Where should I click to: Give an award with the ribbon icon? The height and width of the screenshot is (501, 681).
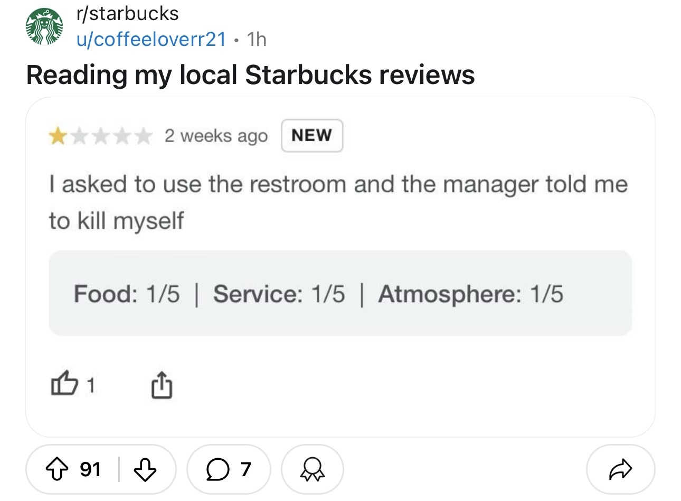(x=313, y=469)
